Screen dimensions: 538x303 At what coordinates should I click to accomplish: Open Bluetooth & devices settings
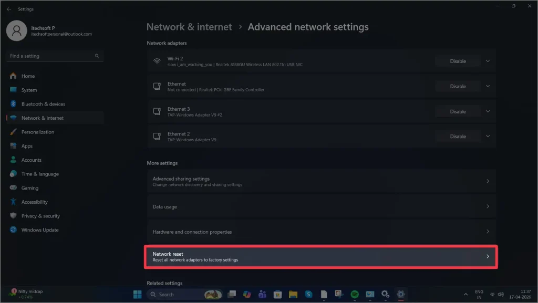click(x=55, y=104)
